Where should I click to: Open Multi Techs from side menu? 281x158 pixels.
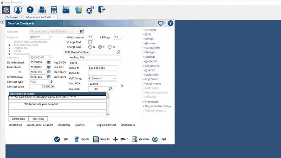pyautogui.click(x=152, y=75)
